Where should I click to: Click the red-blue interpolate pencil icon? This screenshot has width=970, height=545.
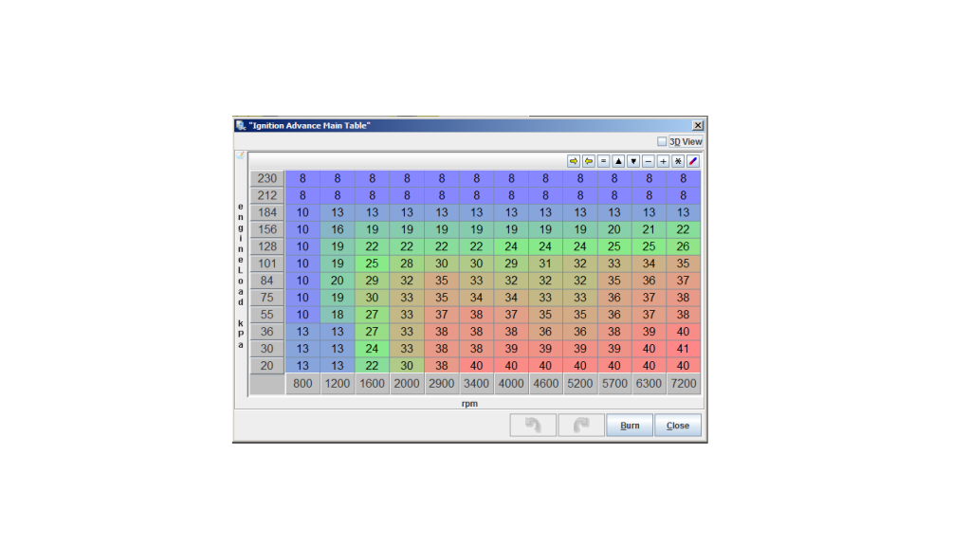coord(693,161)
